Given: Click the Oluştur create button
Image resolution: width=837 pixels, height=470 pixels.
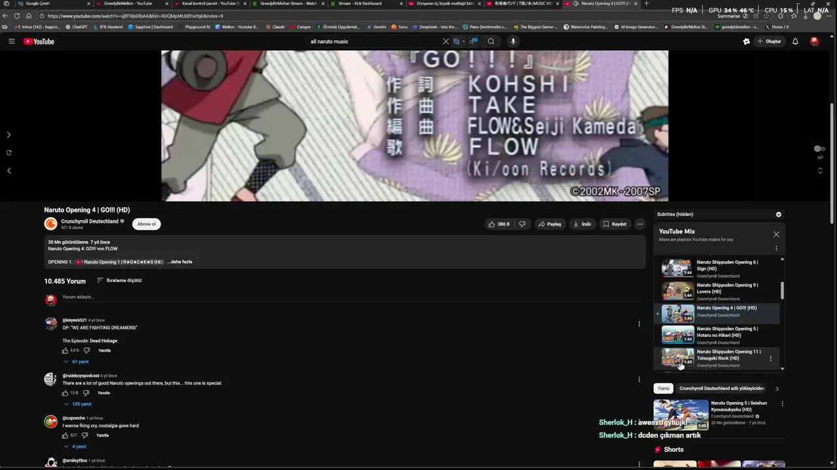Looking at the screenshot, I should pos(770,41).
